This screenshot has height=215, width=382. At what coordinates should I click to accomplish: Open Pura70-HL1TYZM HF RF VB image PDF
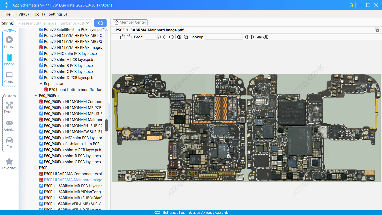tap(70, 48)
